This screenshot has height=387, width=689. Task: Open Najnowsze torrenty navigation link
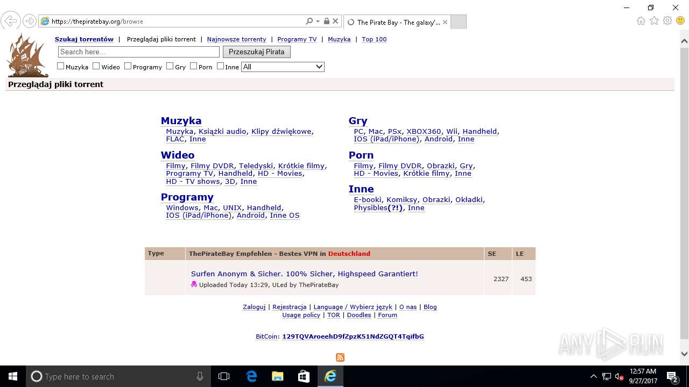pyautogui.click(x=236, y=39)
